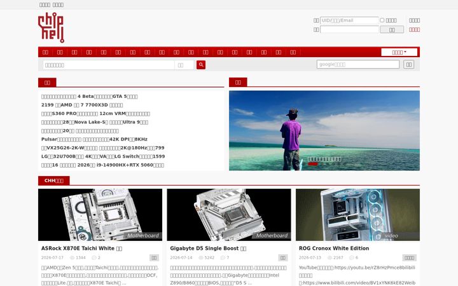Click the eye views icon on Gigabyte article
Image resolution: width=458 pixels, height=286 pixels.
click(x=201, y=257)
